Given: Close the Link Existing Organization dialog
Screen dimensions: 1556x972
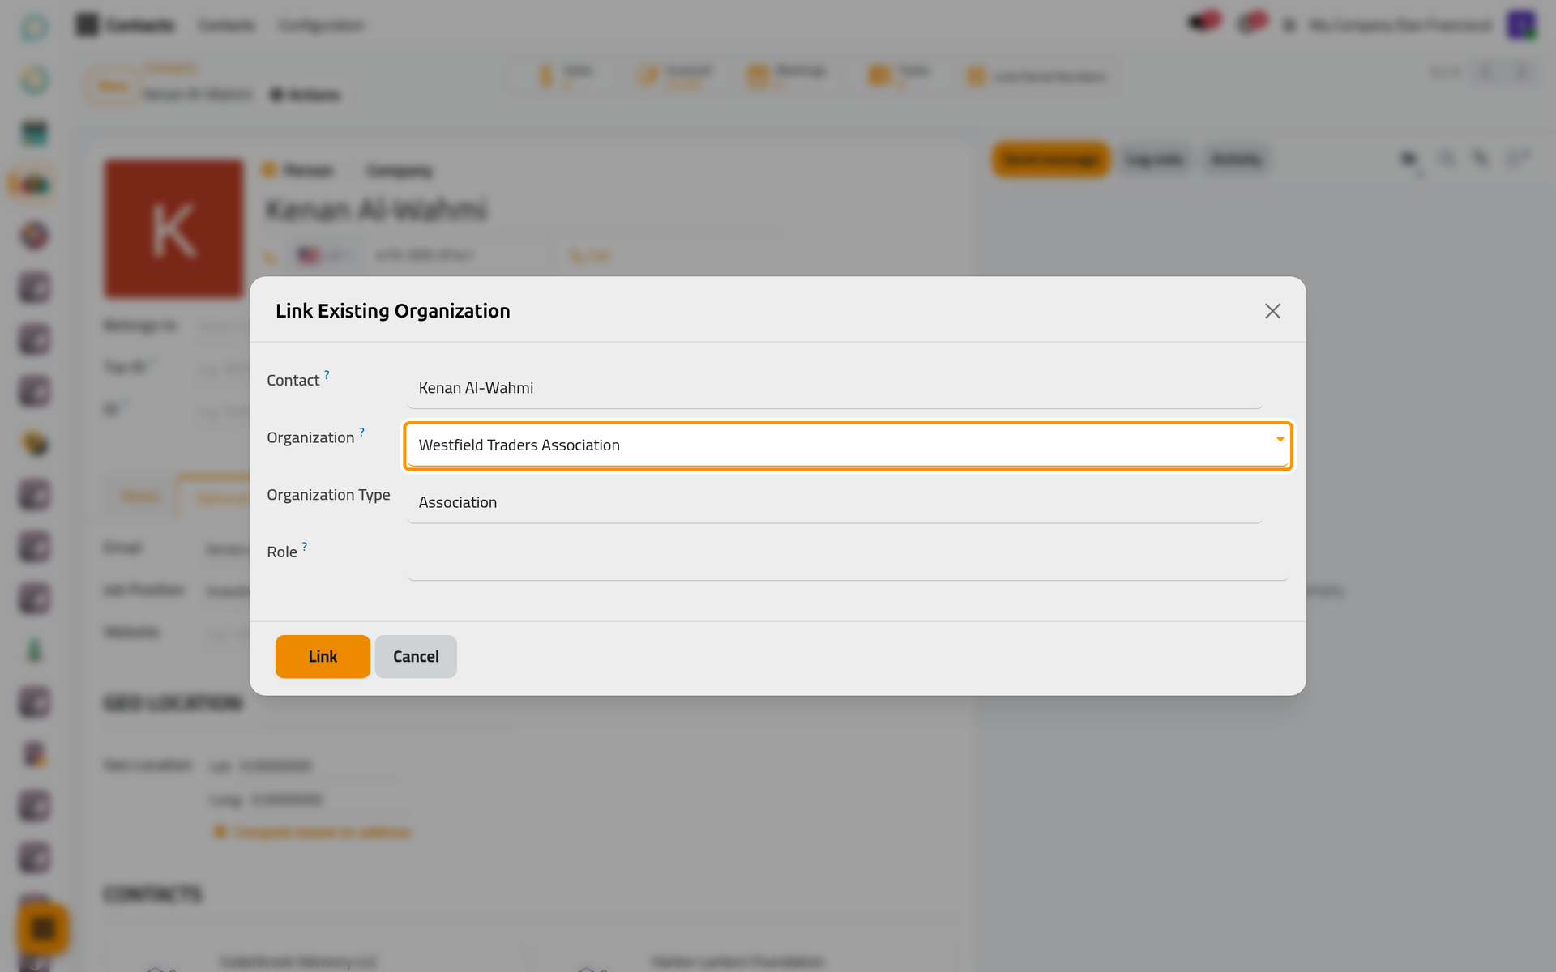Looking at the screenshot, I should click(1272, 311).
